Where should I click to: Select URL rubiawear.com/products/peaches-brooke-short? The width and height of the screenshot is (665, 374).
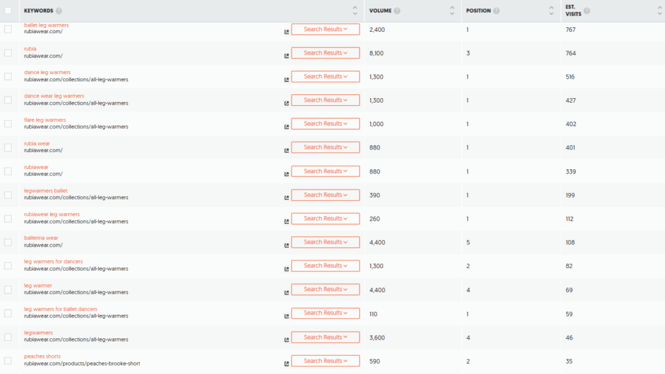(82, 364)
